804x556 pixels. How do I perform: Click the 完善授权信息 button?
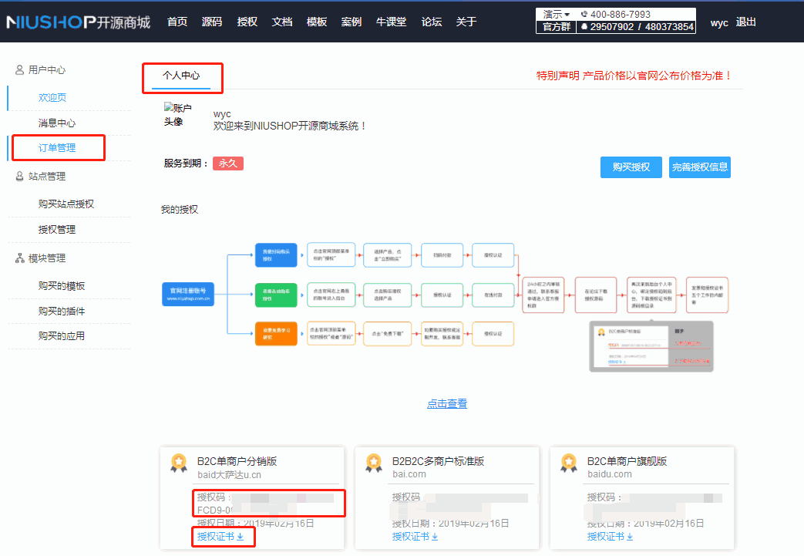[x=699, y=167]
